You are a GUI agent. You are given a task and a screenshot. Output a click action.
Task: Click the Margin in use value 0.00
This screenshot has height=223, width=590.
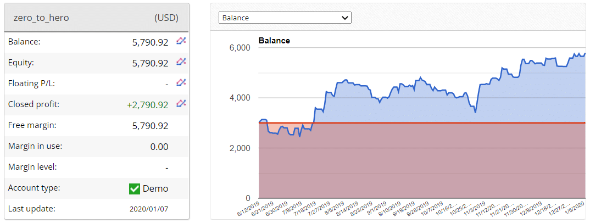coord(159,147)
